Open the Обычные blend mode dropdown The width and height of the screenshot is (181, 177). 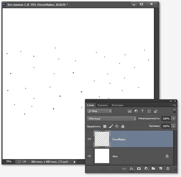(x=111, y=118)
